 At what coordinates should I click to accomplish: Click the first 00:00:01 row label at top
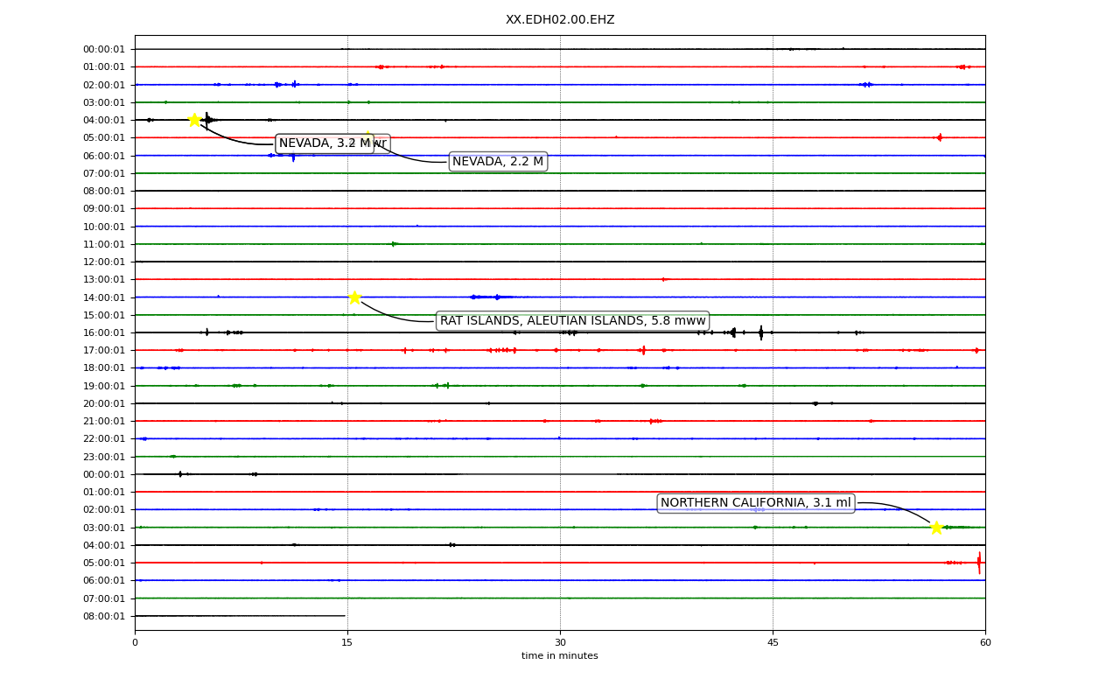point(104,49)
